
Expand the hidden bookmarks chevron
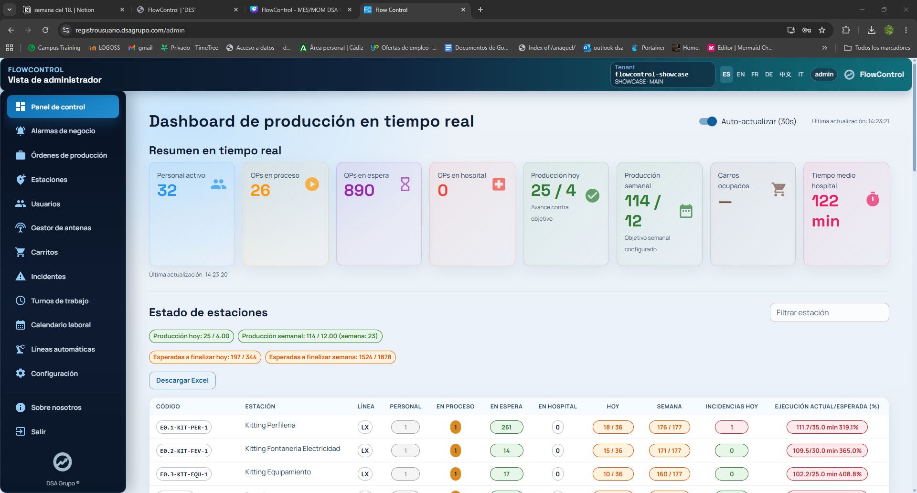[x=824, y=48]
